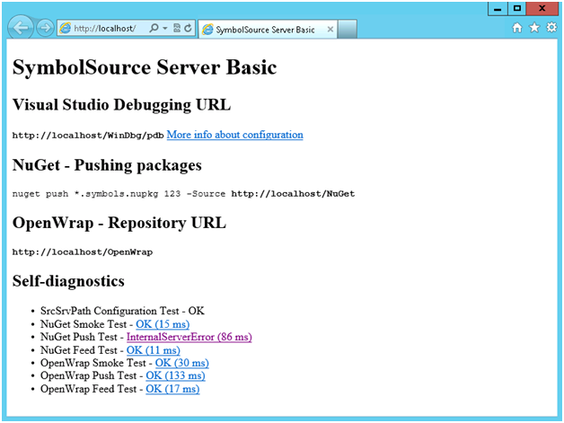Open the Home page icon

517,29
